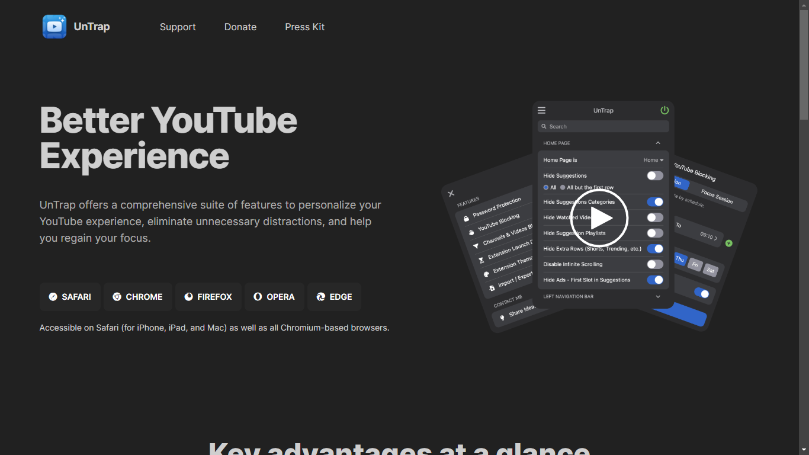Click the funnel icon beside Channels & Videos
Image resolution: width=809 pixels, height=455 pixels.
[x=476, y=246]
